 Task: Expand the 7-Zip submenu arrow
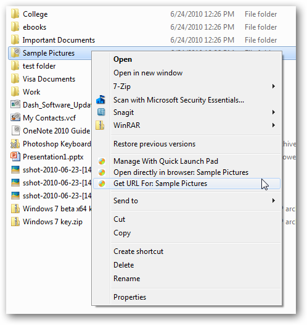coord(274,87)
